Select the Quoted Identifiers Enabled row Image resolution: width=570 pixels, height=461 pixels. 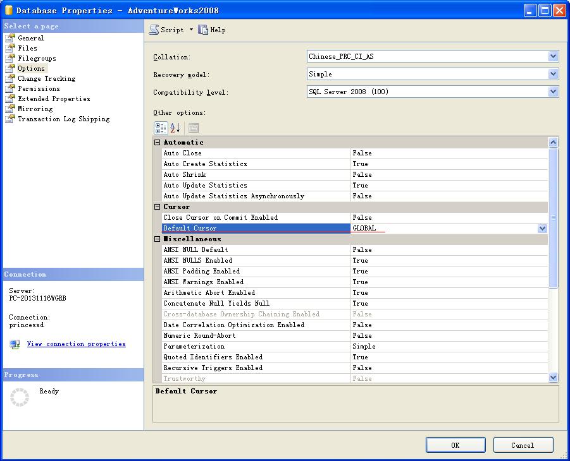[x=355, y=357]
